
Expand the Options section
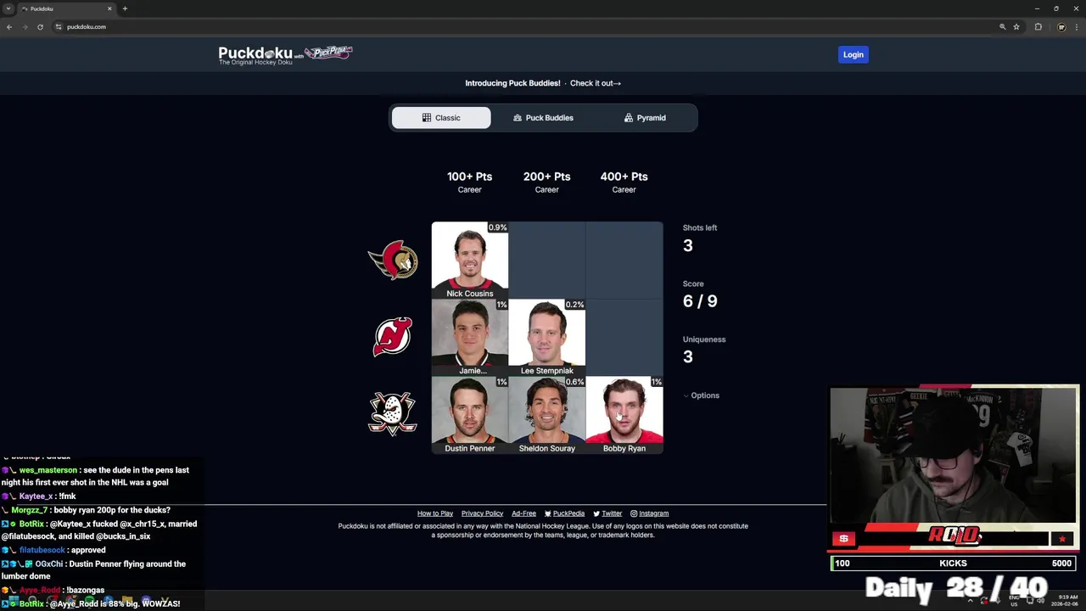coord(701,395)
